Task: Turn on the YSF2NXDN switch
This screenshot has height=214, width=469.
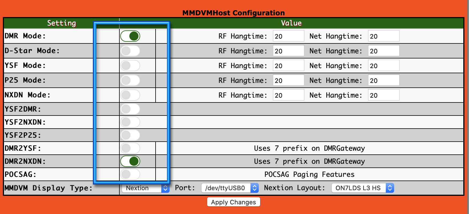Action: (x=130, y=122)
